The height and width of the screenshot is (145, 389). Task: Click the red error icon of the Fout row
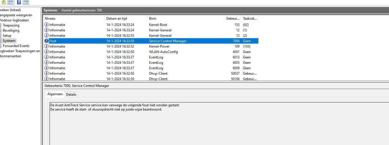click(x=46, y=41)
